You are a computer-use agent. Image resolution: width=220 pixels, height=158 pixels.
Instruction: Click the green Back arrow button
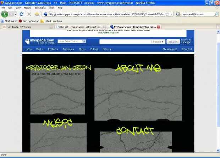[5, 14]
